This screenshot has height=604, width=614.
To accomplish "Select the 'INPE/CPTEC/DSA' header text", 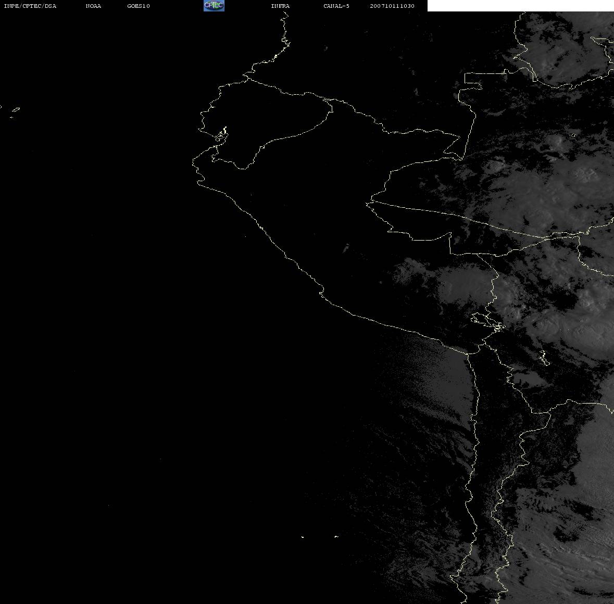I will (30, 6).
